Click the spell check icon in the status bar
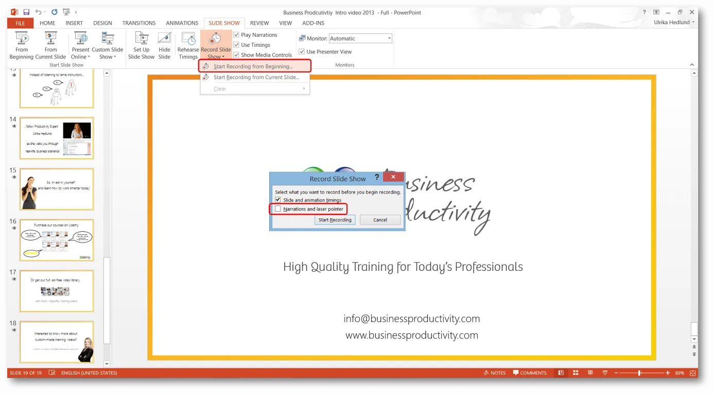 (52, 373)
